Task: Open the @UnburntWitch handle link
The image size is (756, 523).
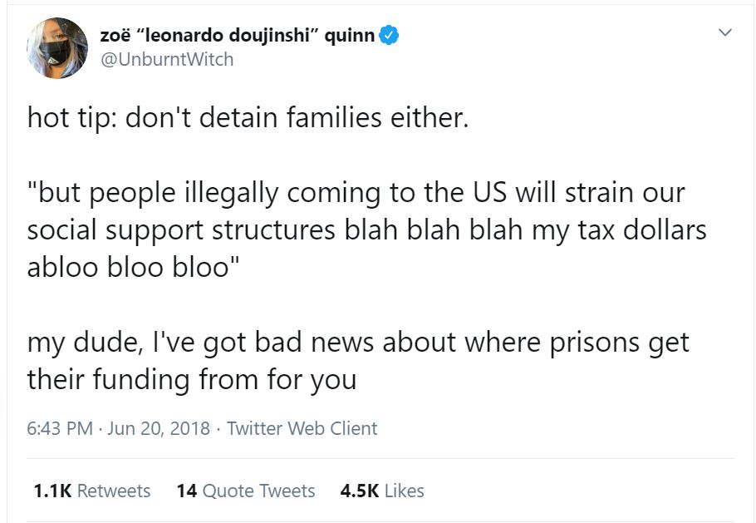Action: pos(167,59)
